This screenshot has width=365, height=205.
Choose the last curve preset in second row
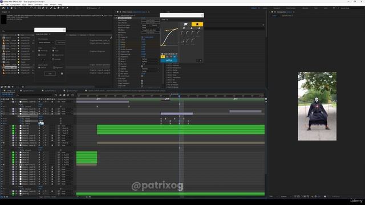193,40
